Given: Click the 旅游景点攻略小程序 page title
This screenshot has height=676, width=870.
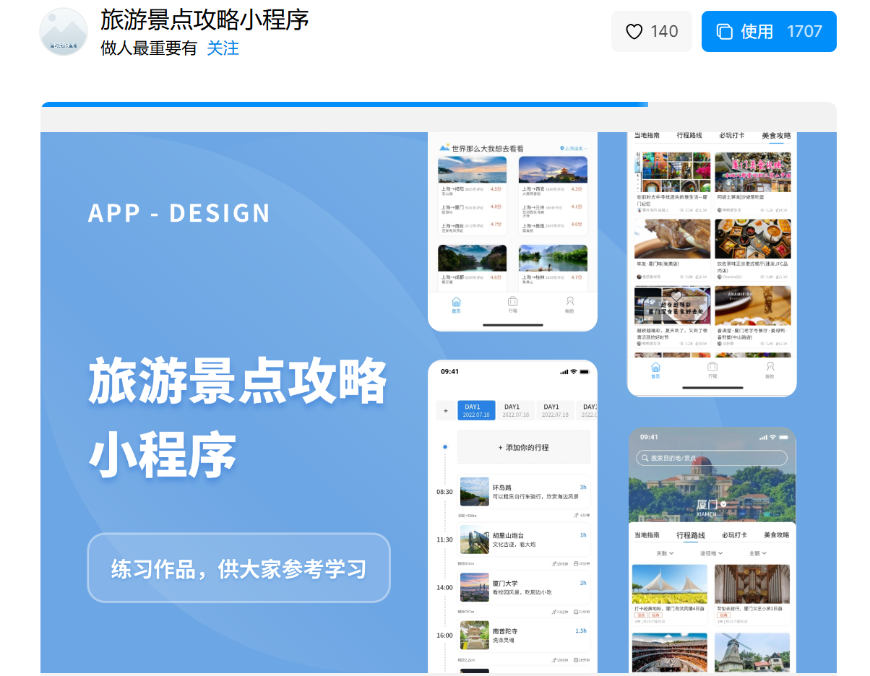Looking at the screenshot, I should pos(204,20).
